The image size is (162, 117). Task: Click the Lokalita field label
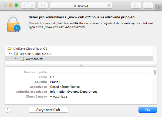pyautogui.click(x=41, y=82)
